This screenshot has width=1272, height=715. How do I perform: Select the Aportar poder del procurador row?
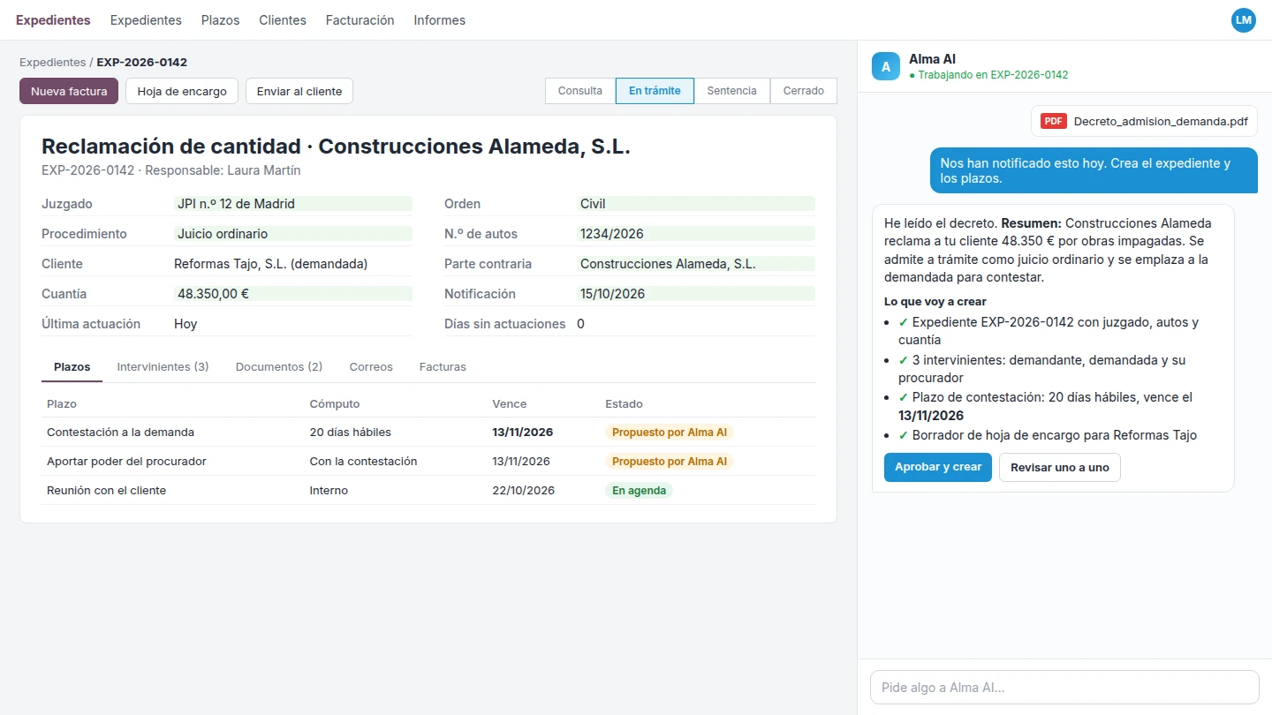428,462
